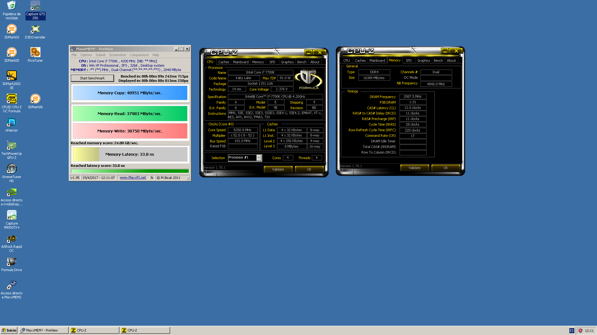Screen dimensions: 597x335
Task: Switch to Graphics tab in right CPU-Z
Action: tap(424, 60)
